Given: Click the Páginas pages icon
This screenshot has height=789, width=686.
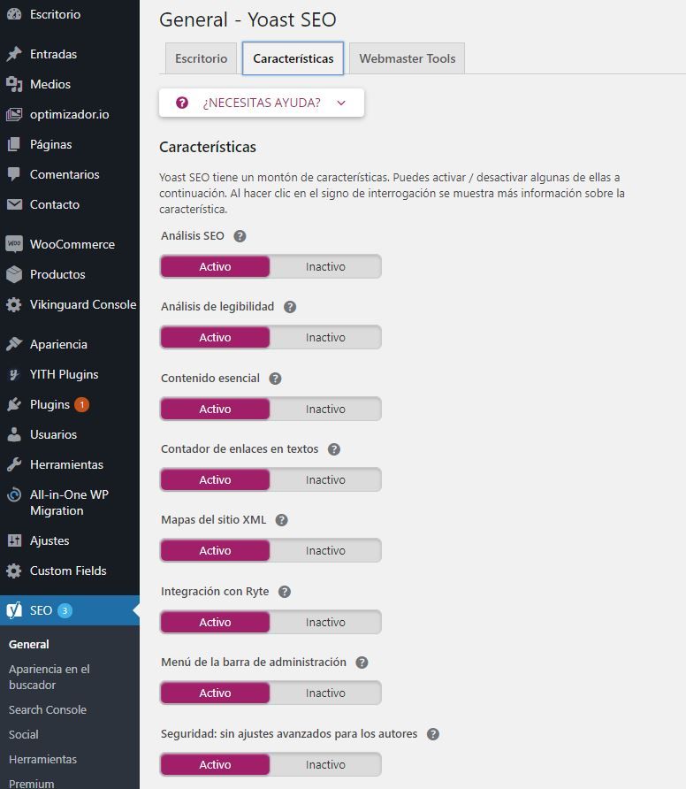Looking at the screenshot, I should click(14, 144).
